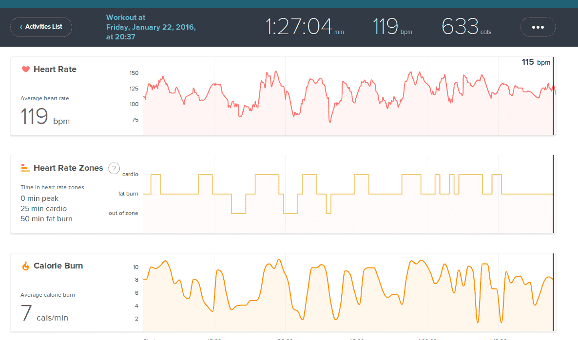The height and width of the screenshot is (340, 578).
Task: Select the "out of zone" axis label
Action: [x=123, y=213]
